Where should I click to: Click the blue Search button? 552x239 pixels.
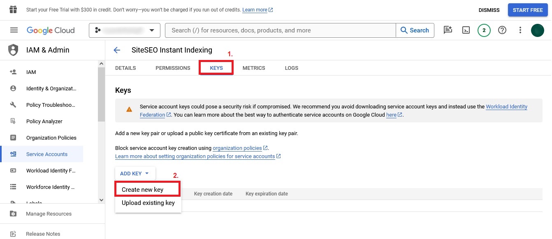click(x=415, y=30)
